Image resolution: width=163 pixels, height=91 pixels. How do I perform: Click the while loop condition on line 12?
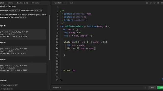pos(86,42)
